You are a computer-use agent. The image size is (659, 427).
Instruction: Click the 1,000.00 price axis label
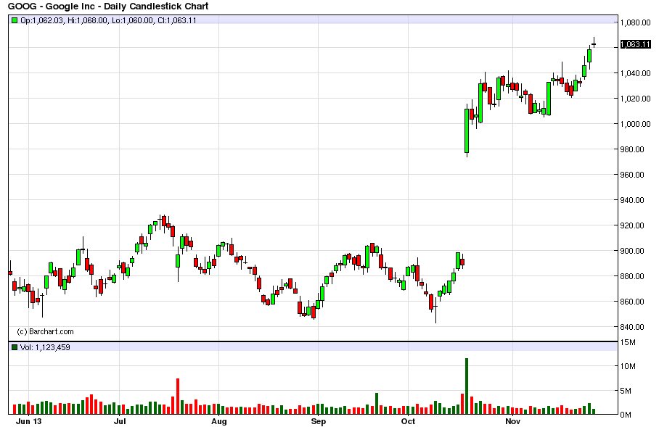pos(636,124)
